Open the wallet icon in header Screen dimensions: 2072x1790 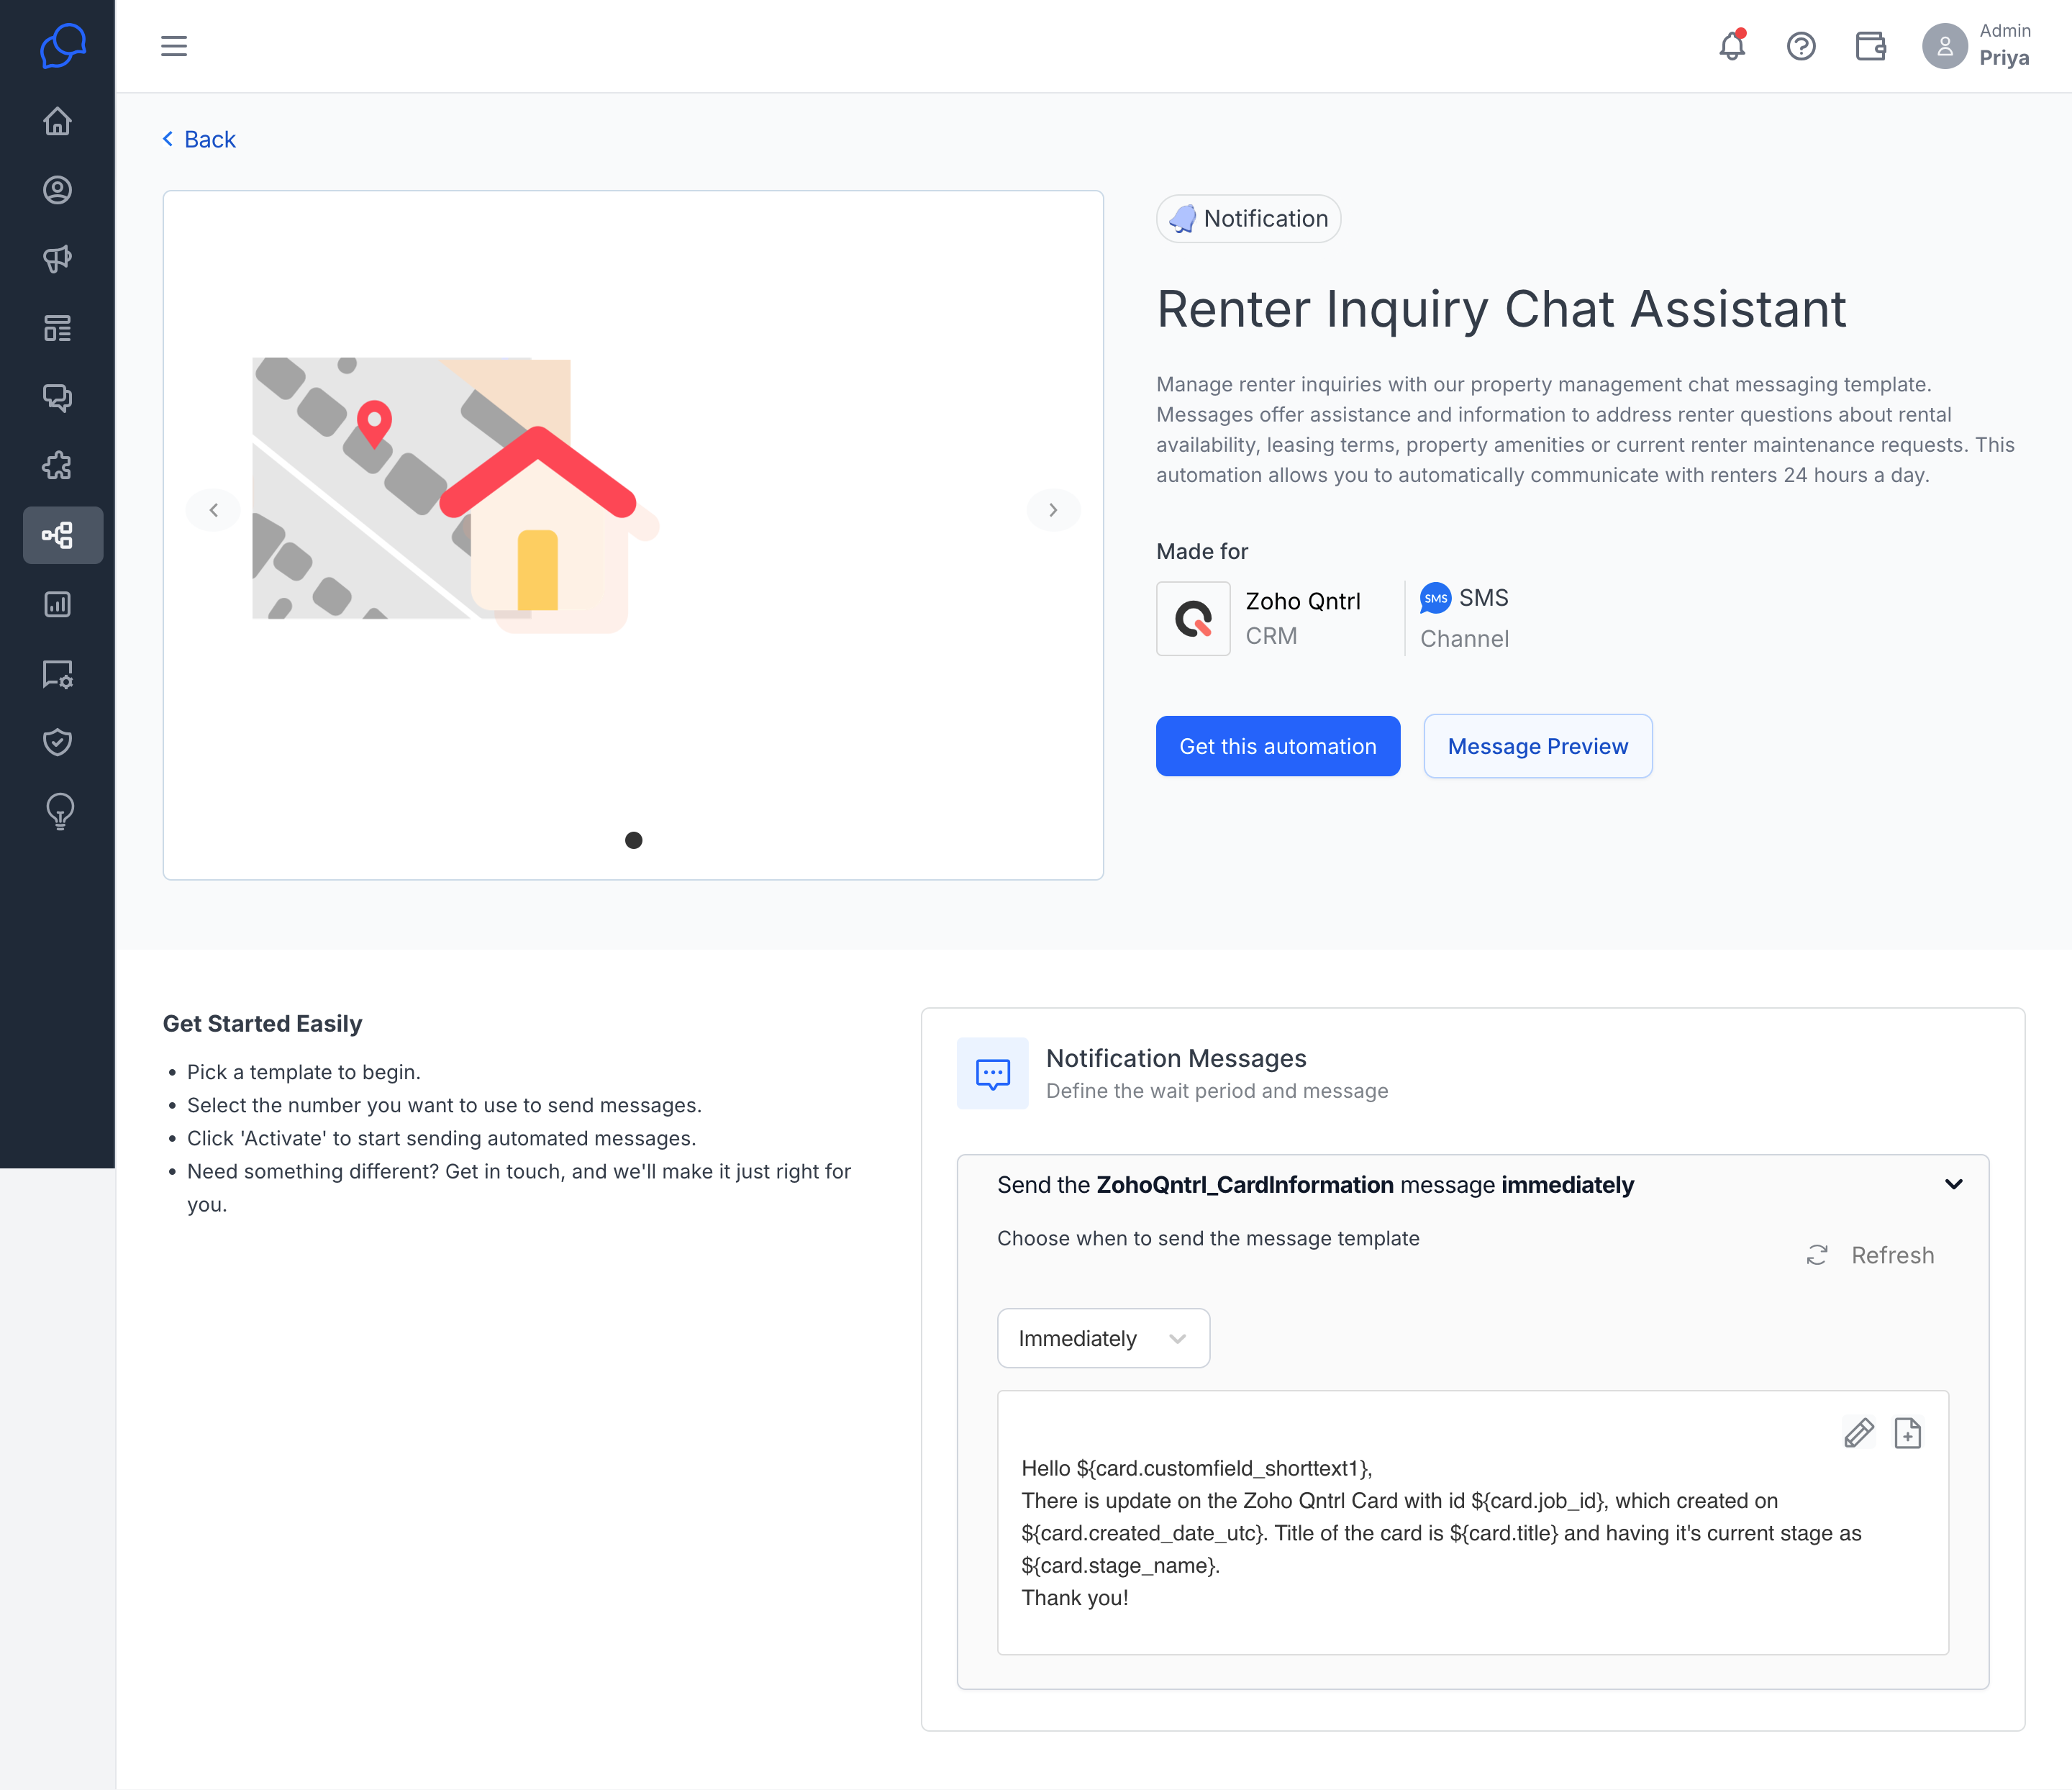tap(1870, 46)
